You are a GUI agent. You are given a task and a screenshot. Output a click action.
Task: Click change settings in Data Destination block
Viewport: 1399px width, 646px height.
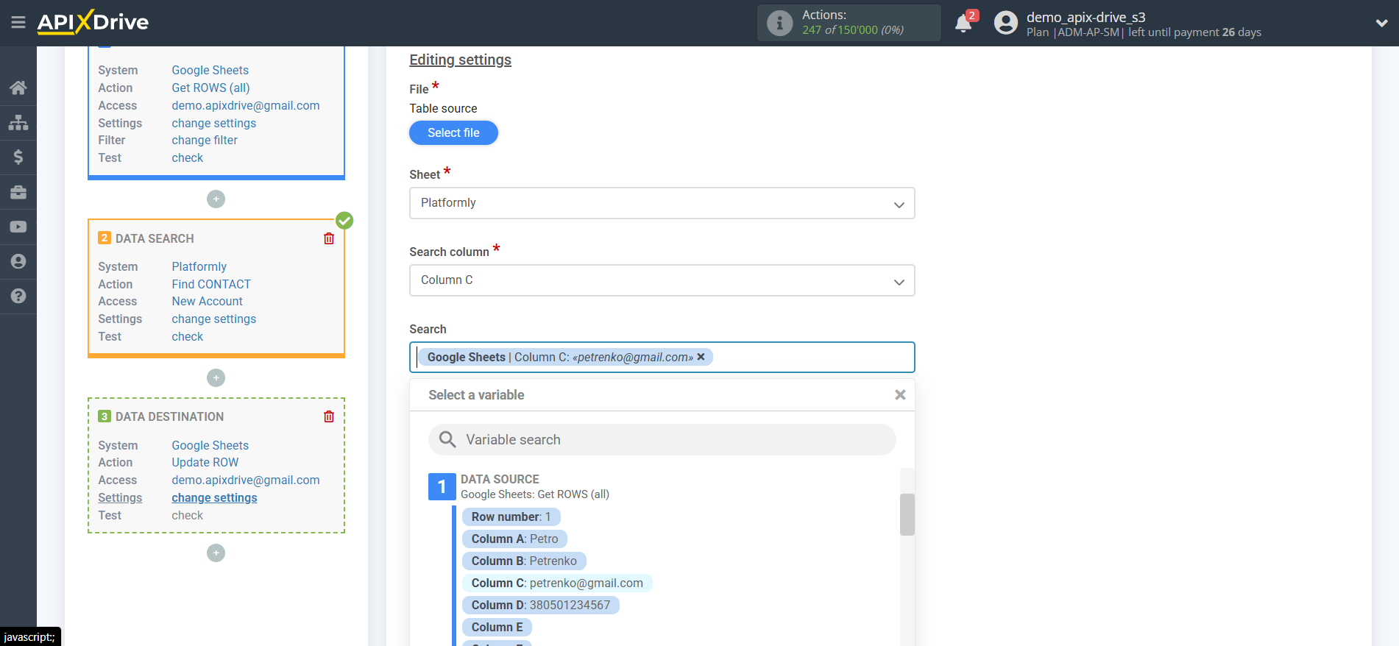214,497
